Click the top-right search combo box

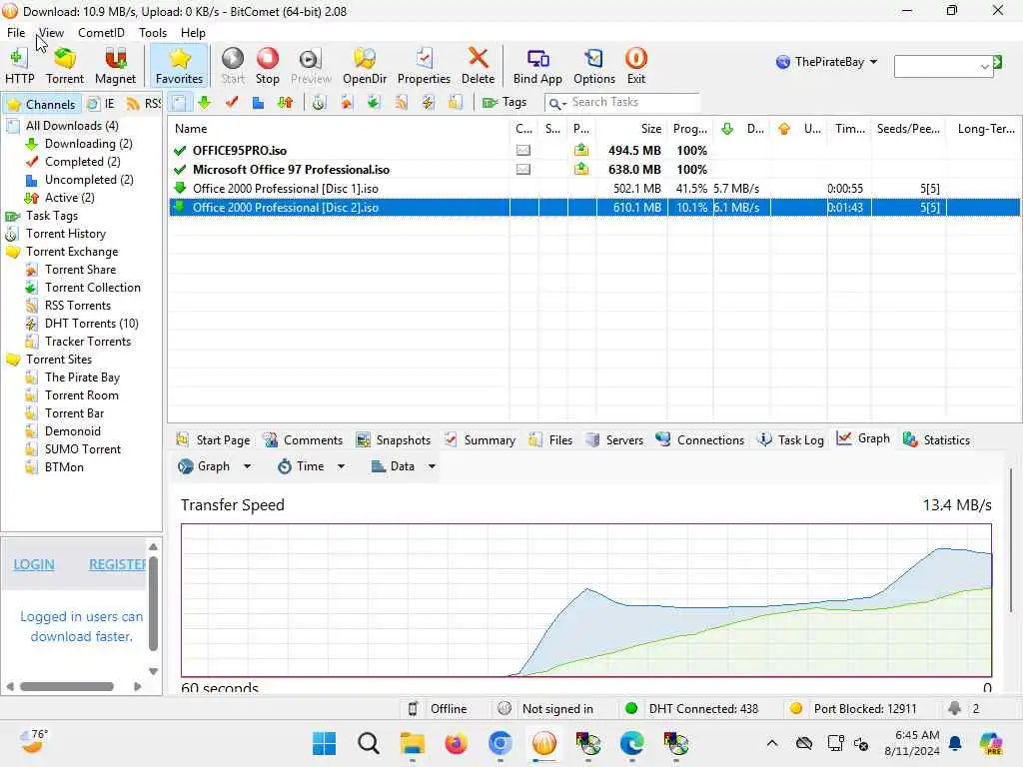pyautogui.click(x=943, y=66)
